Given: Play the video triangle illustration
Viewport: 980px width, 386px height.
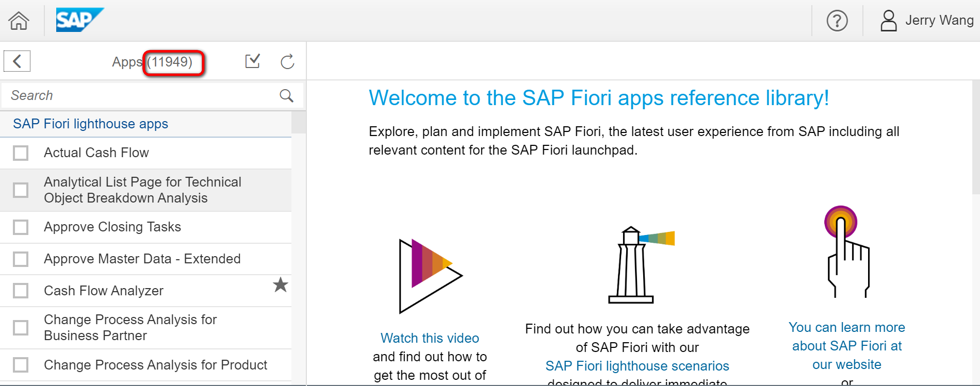Looking at the screenshot, I should pyautogui.click(x=431, y=276).
